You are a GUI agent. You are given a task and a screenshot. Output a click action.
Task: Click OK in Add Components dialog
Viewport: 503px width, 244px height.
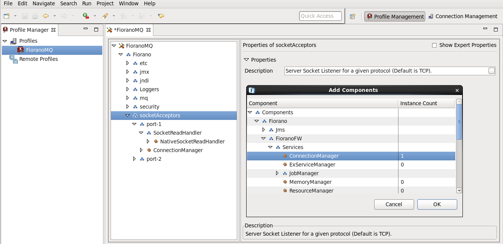[x=437, y=204]
